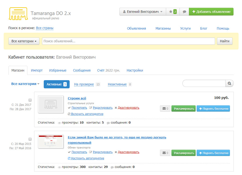Expand blue Все категории filter in cabinet

pyautogui.click(x=25, y=84)
